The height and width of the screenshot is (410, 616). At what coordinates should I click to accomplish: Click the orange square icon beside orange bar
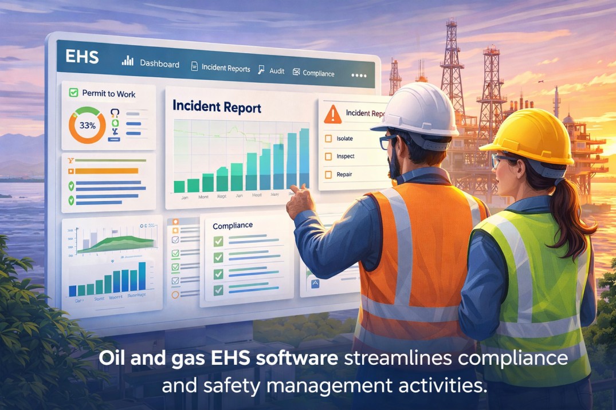coord(71,171)
